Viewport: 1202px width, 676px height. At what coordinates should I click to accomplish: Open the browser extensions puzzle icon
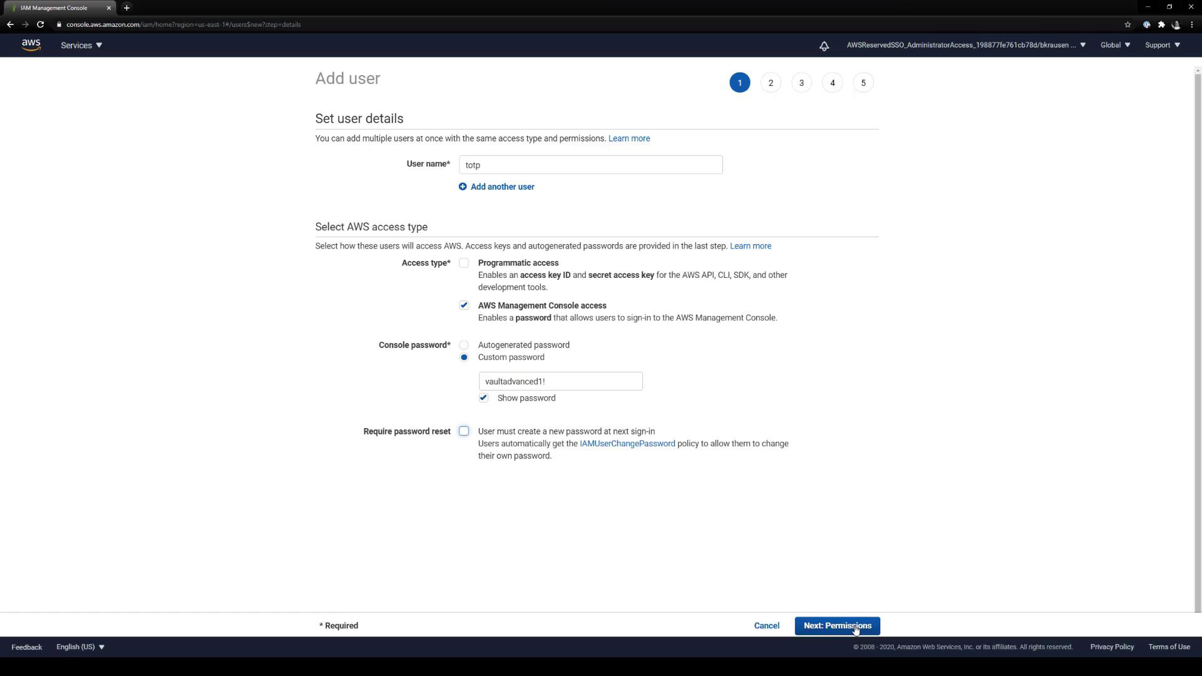coord(1161,24)
